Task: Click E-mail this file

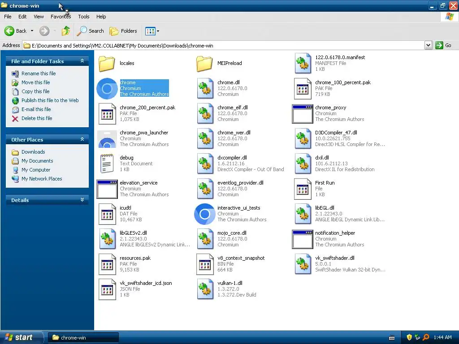Action: tap(36, 109)
